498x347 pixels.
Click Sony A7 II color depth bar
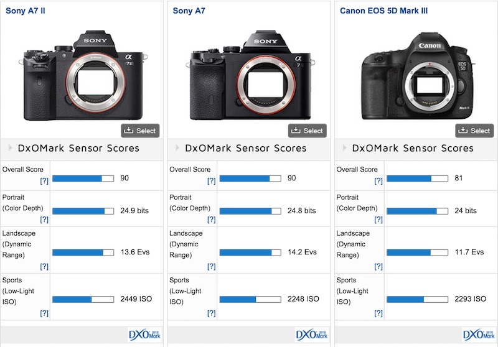click(83, 211)
